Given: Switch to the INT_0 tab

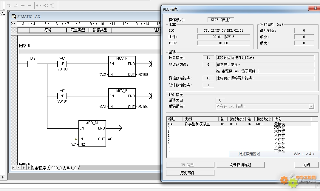Looking at the screenshot, I should [72, 168].
